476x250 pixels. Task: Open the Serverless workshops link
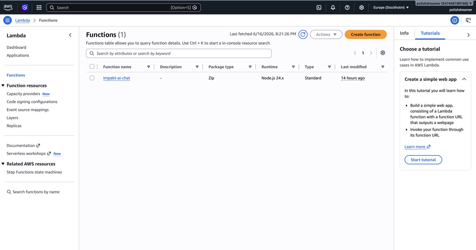coord(26,154)
